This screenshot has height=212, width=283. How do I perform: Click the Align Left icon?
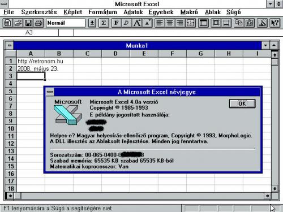click(x=160, y=23)
